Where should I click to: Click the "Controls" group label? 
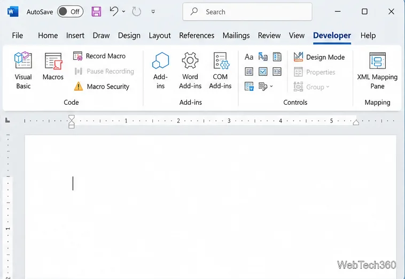pyautogui.click(x=295, y=102)
